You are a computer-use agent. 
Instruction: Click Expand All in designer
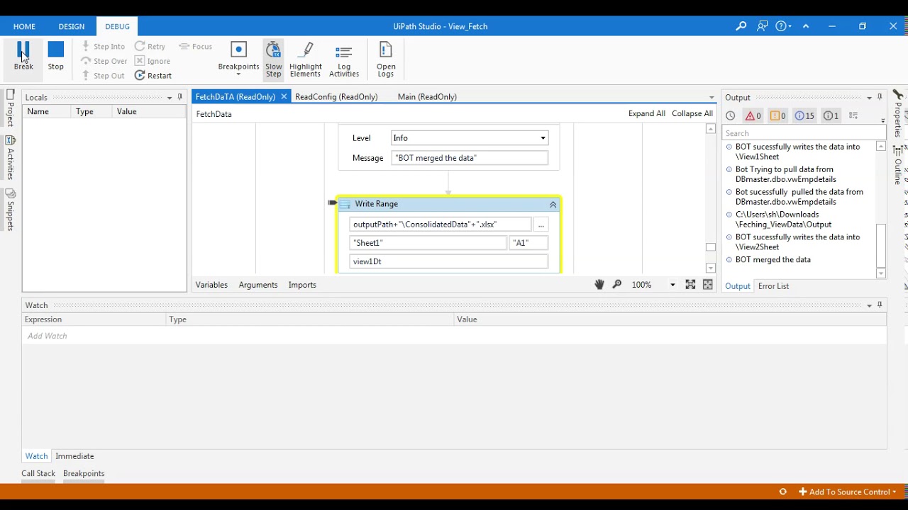[647, 113]
